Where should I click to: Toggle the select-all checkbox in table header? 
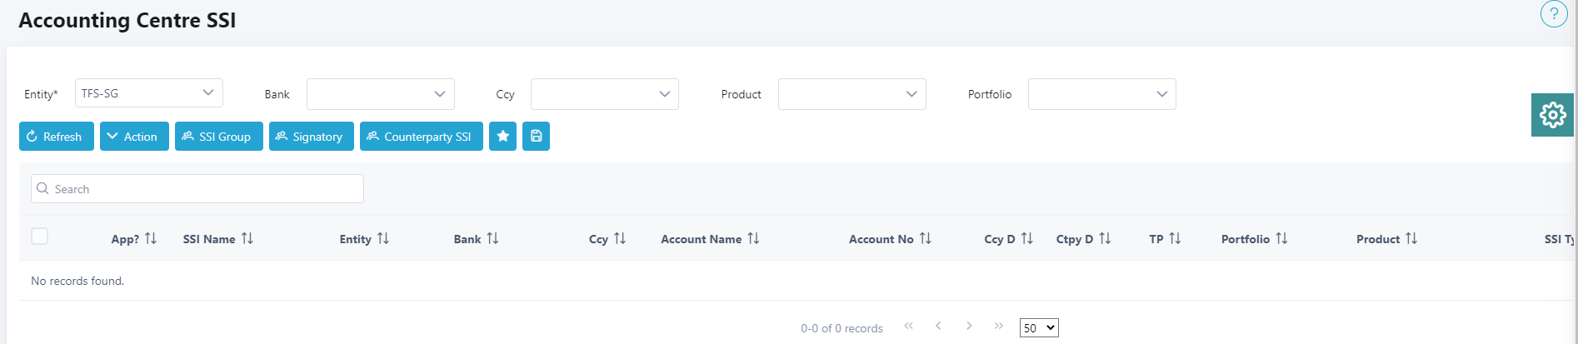tap(39, 237)
